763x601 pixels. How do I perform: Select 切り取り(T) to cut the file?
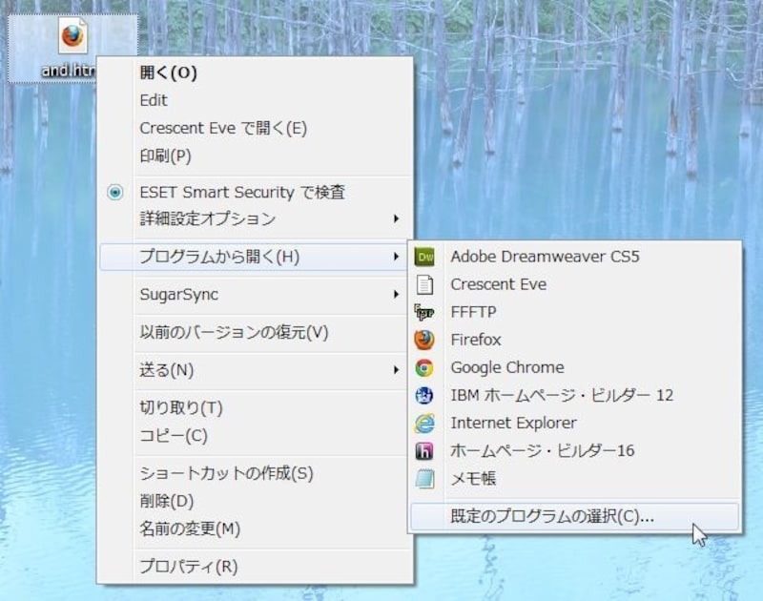point(256,407)
